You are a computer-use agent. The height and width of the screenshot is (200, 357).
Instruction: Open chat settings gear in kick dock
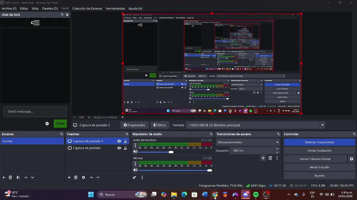pos(47,124)
